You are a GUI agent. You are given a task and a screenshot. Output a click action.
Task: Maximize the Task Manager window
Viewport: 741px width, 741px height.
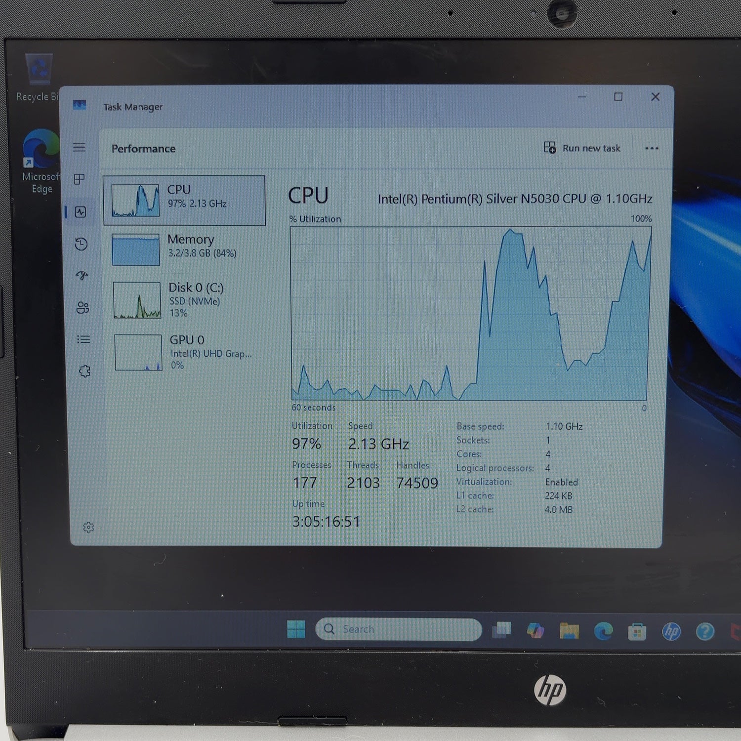618,97
